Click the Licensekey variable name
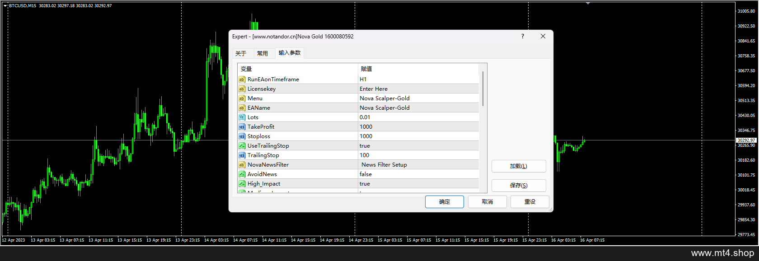The image size is (759, 261). 262,89
